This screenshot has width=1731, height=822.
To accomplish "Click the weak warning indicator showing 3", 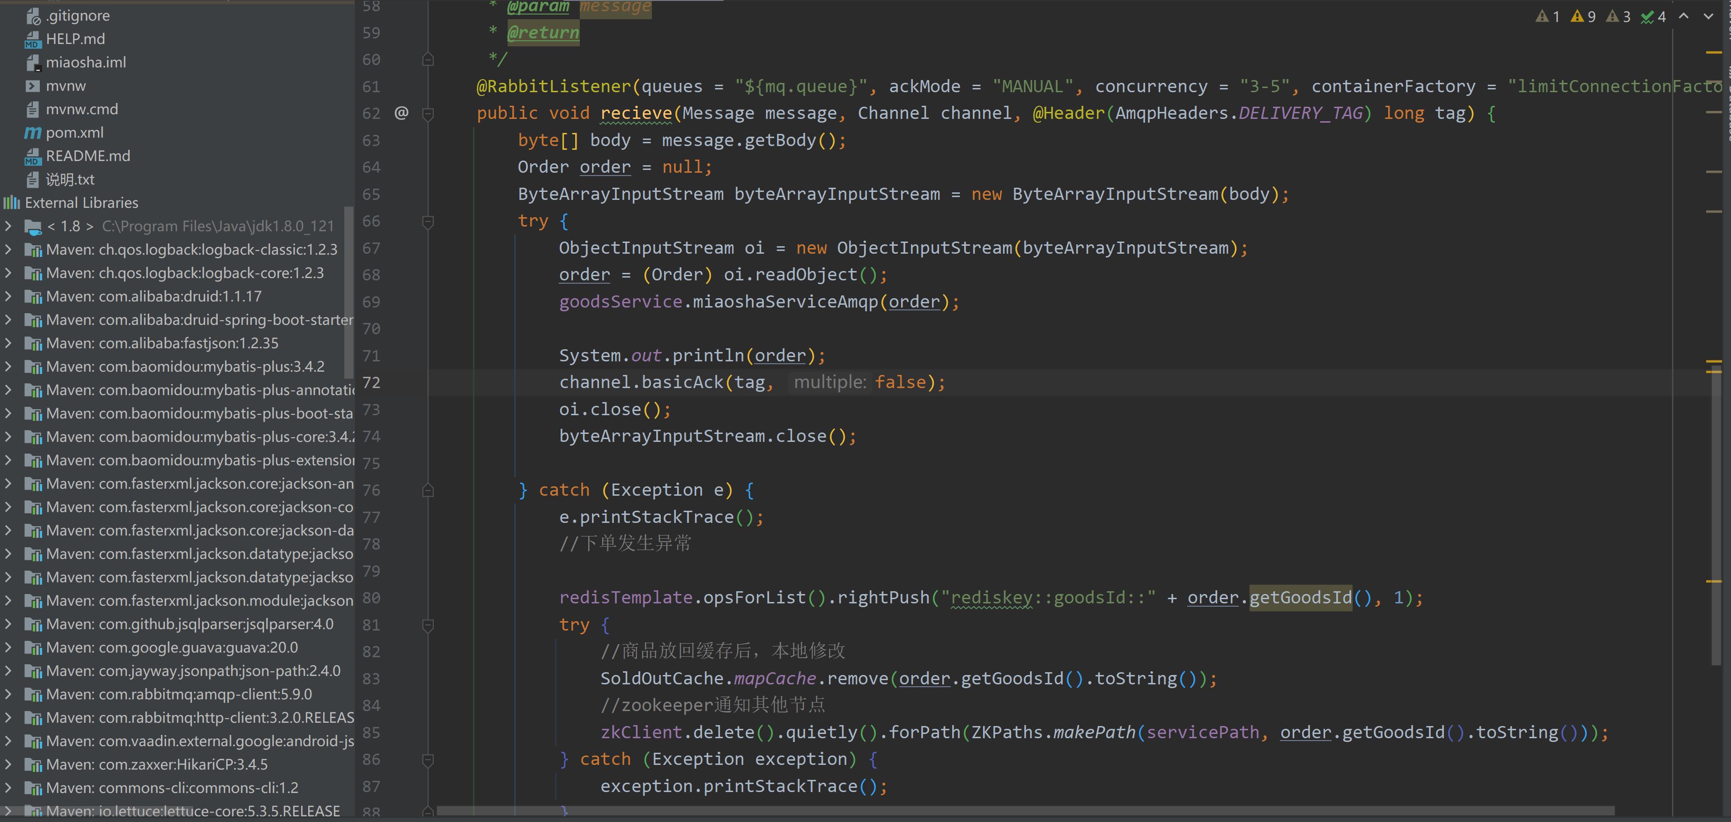I will [1619, 16].
